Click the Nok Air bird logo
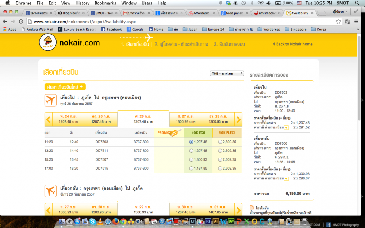 click(50, 43)
